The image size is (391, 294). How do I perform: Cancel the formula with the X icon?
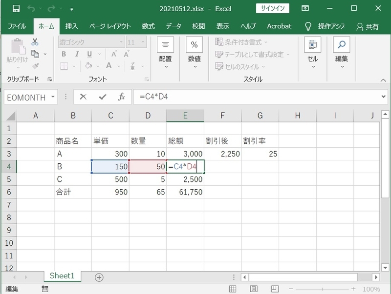pos(84,97)
